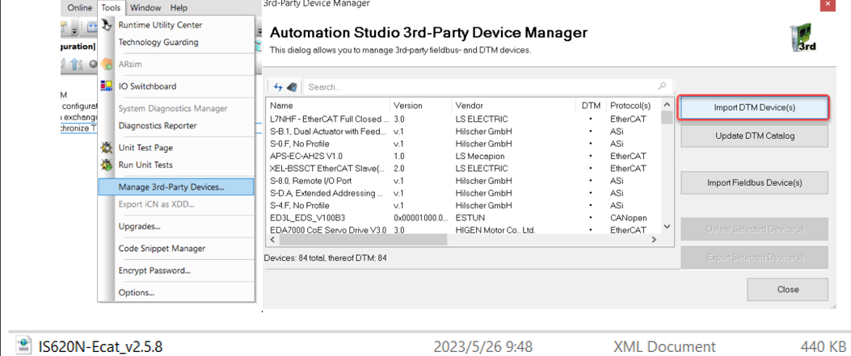Select the IS620N-Ecat_v2.5.8 file name
851x356 pixels.
(101, 346)
